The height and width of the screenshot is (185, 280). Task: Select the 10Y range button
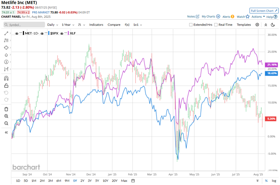[x=105, y=181]
